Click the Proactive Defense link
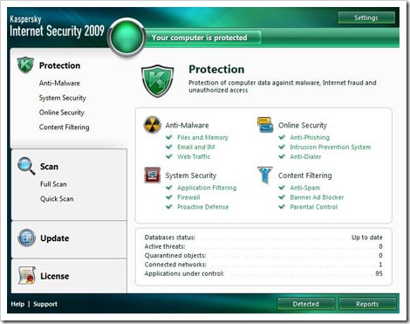Viewport: 410px width, 324px height. [203, 207]
